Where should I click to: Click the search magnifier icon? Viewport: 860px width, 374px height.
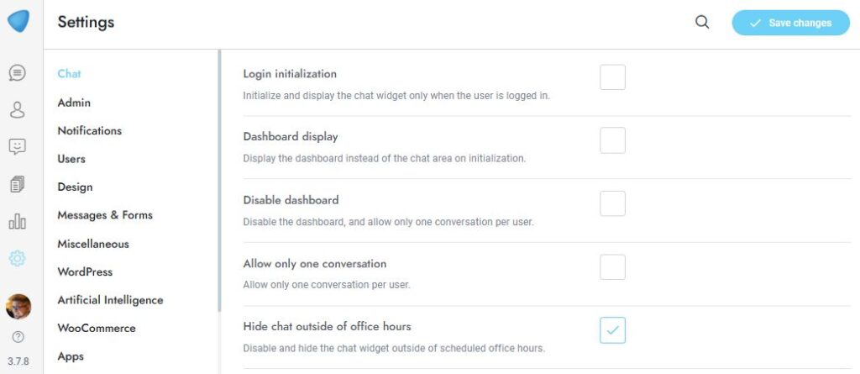pyautogui.click(x=702, y=23)
